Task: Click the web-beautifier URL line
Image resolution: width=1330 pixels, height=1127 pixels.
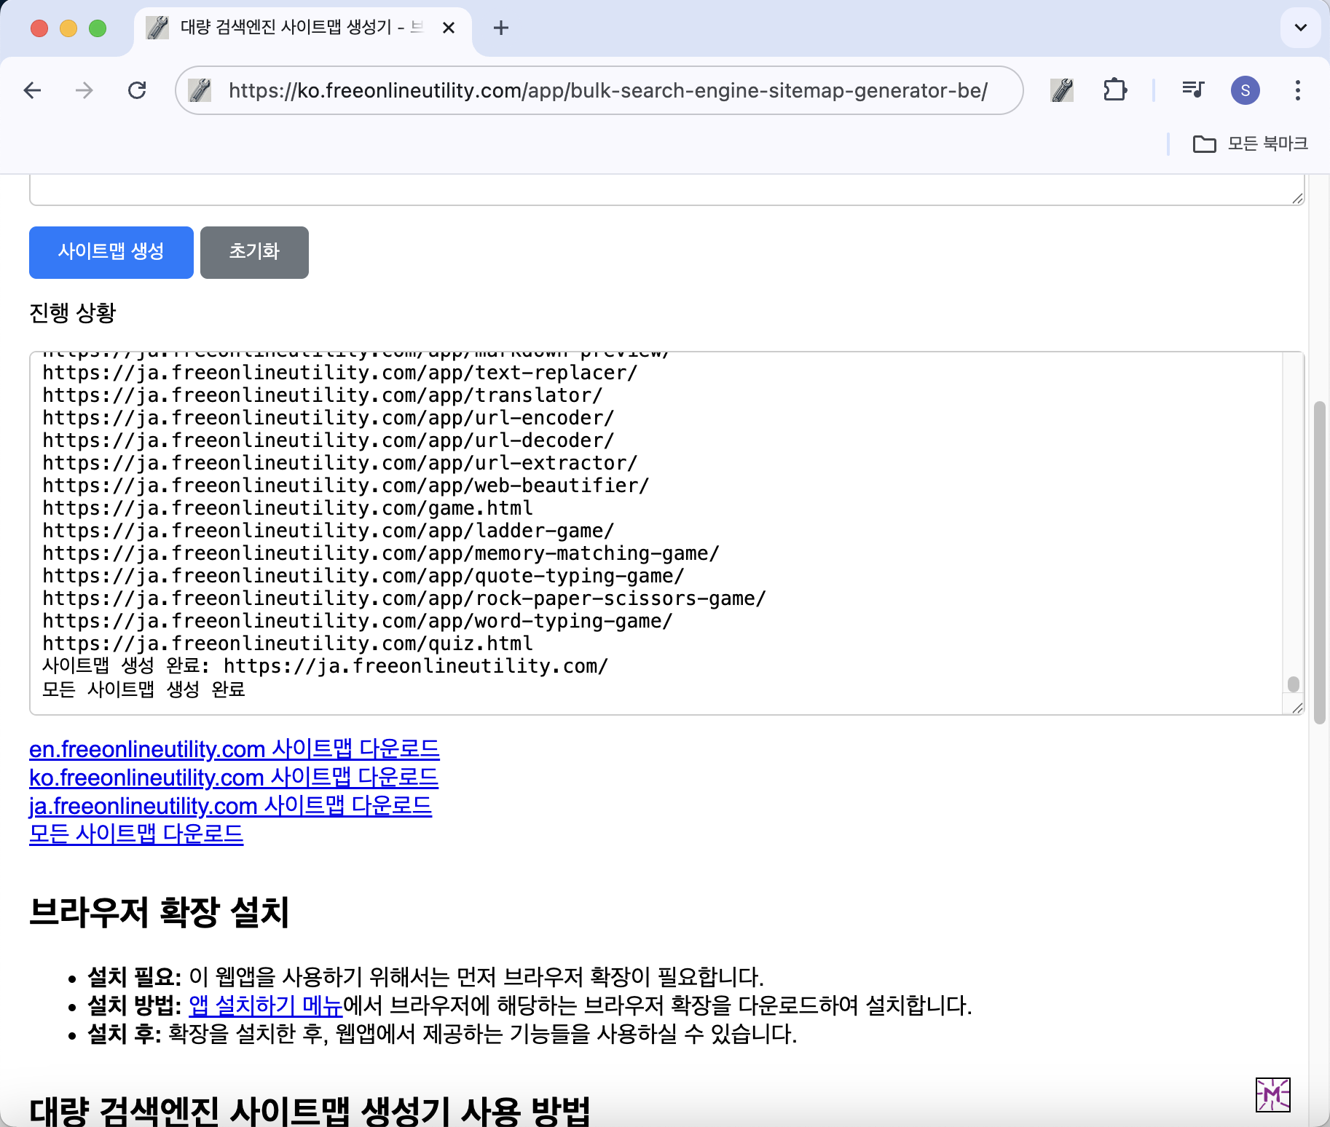Action: [346, 486]
